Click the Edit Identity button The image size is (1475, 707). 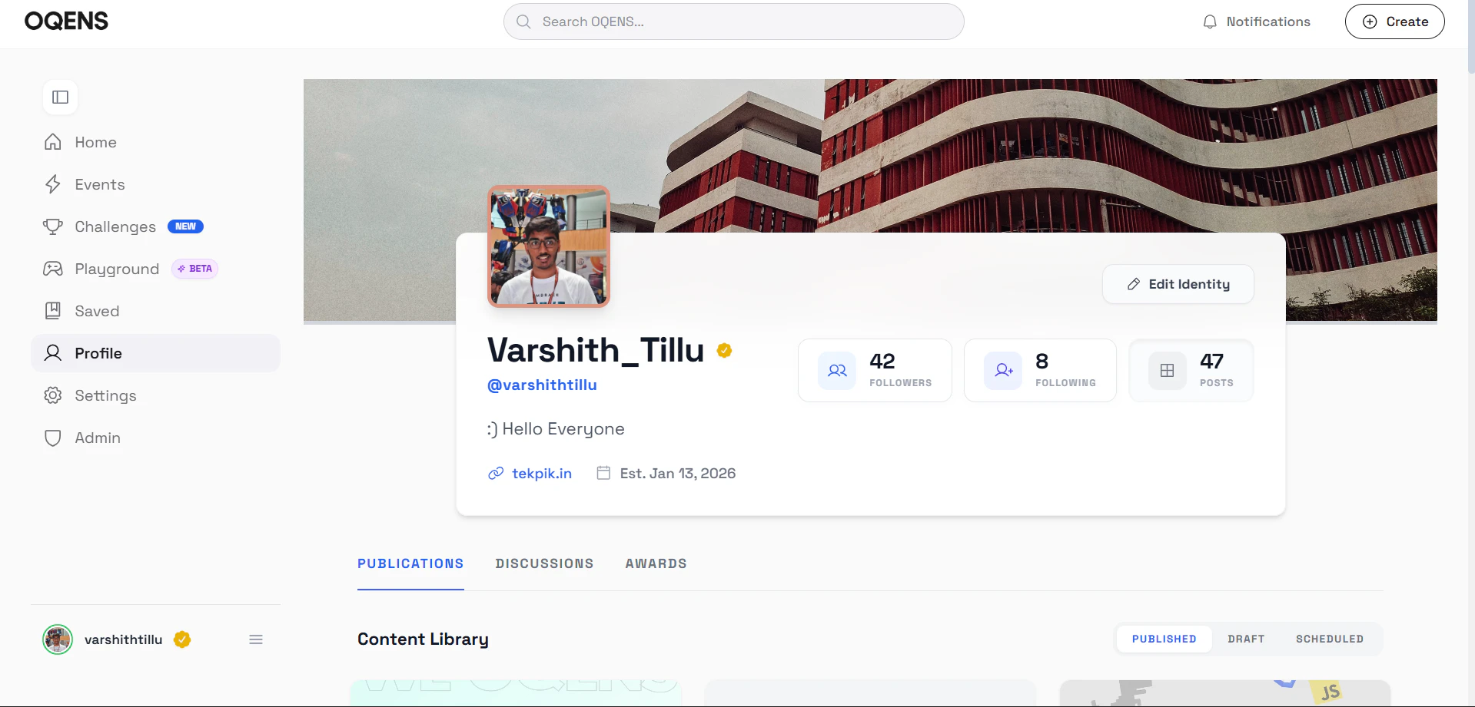coord(1178,284)
